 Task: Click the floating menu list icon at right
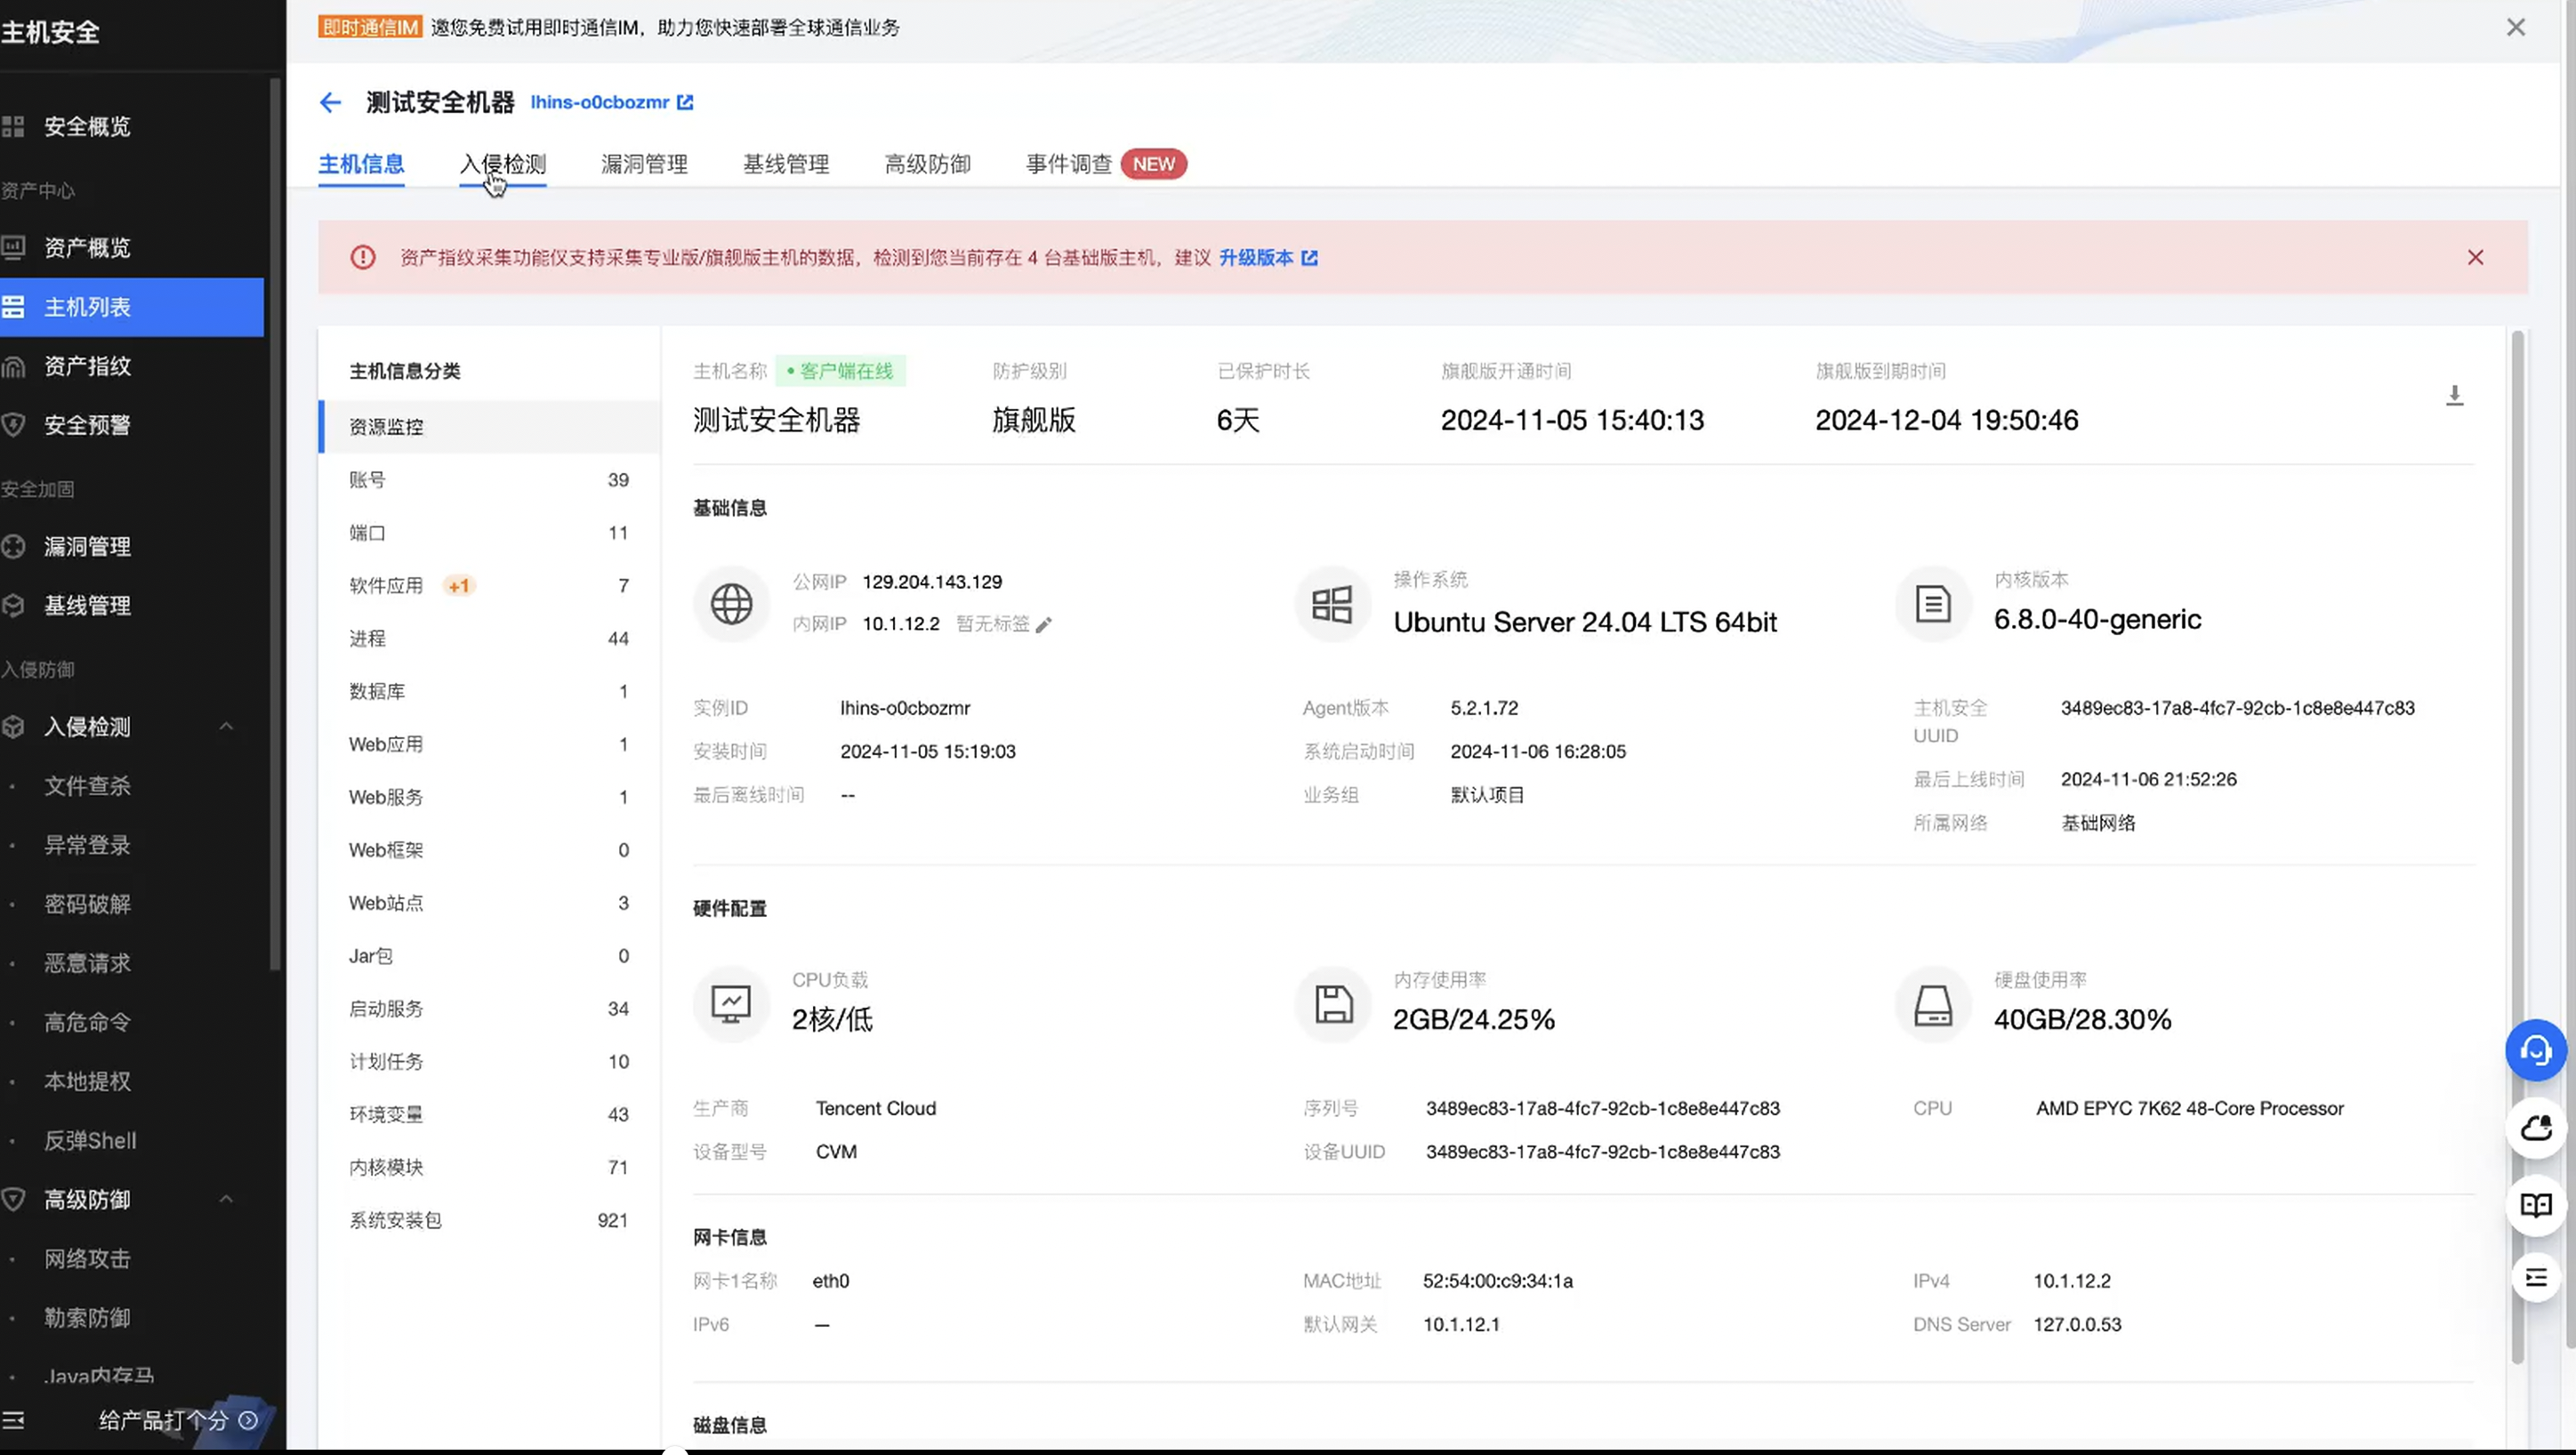[x=2535, y=1277]
